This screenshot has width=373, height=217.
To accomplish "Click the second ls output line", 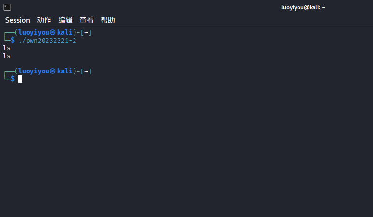I will tap(7, 56).
